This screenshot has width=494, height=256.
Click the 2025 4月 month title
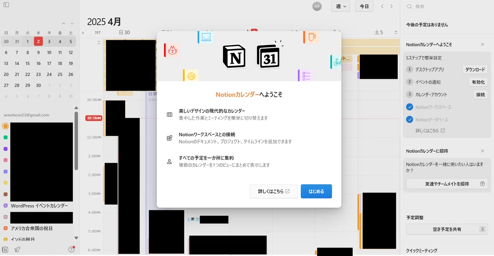click(104, 21)
